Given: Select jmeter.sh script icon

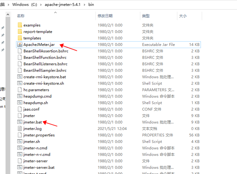Looking at the screenshot, I should [x=20, y=142].
